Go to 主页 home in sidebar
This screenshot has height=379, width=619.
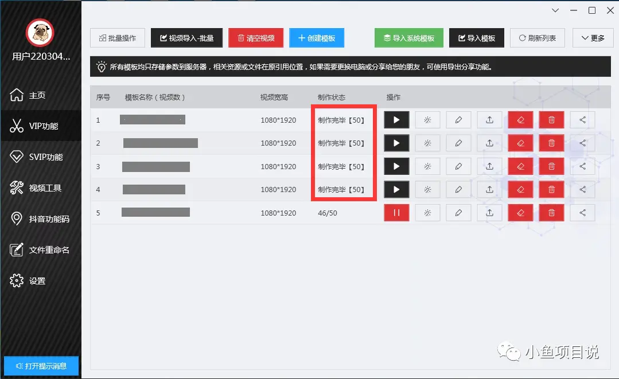(41, 95)
